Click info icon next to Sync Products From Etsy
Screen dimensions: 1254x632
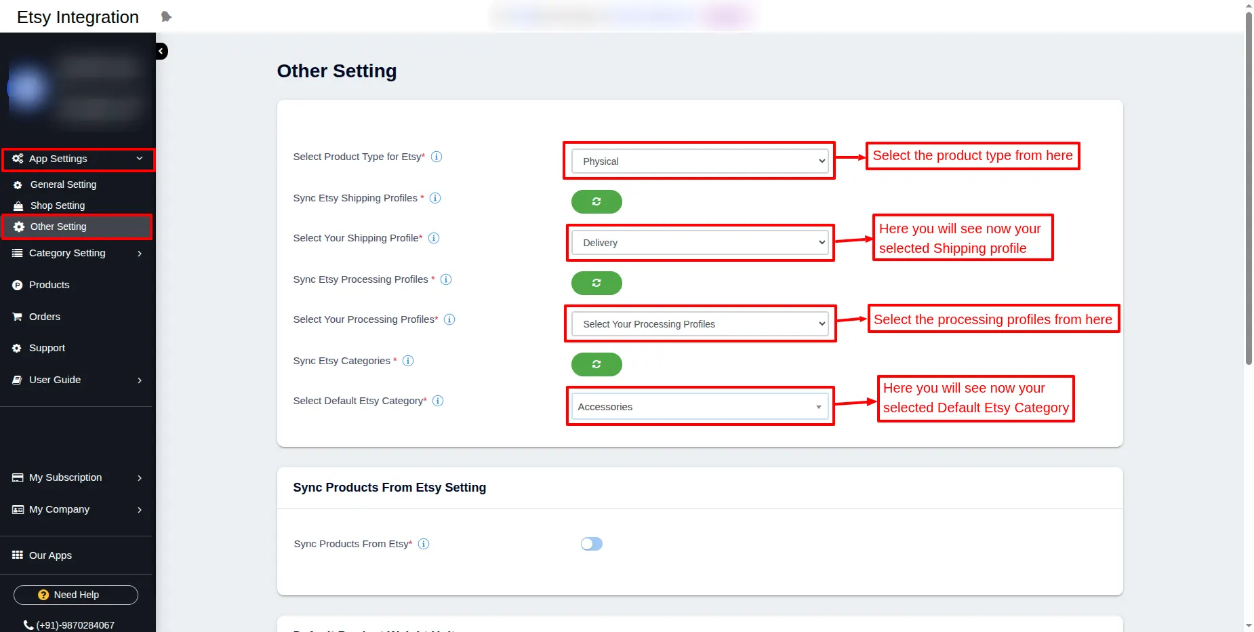coord(424,544)
